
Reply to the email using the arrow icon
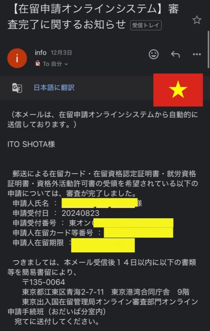[x=175, y=54]
